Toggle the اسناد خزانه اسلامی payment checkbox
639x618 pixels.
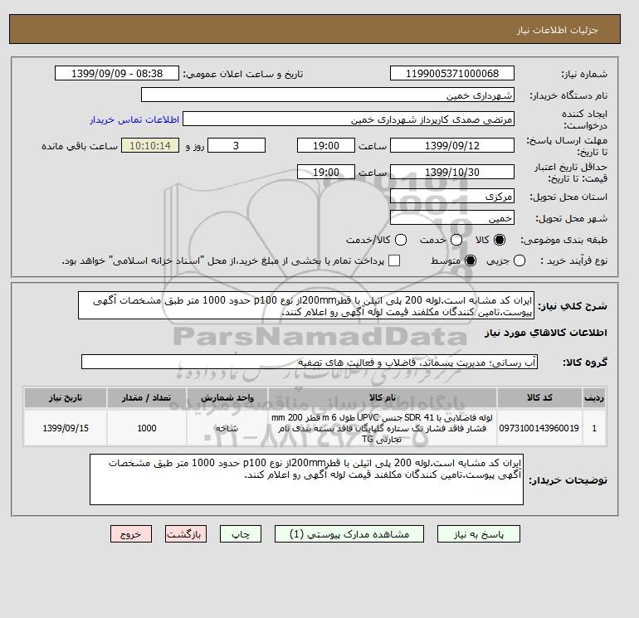(394, 260)
